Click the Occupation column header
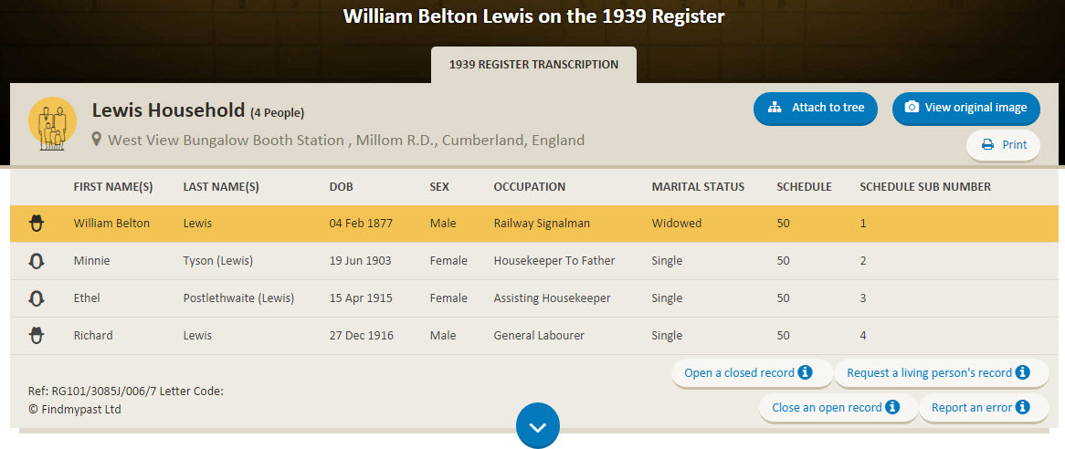 click(529, 186)
